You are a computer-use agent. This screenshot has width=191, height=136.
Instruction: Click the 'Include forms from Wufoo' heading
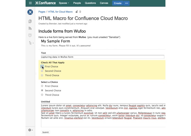[62, 31]
